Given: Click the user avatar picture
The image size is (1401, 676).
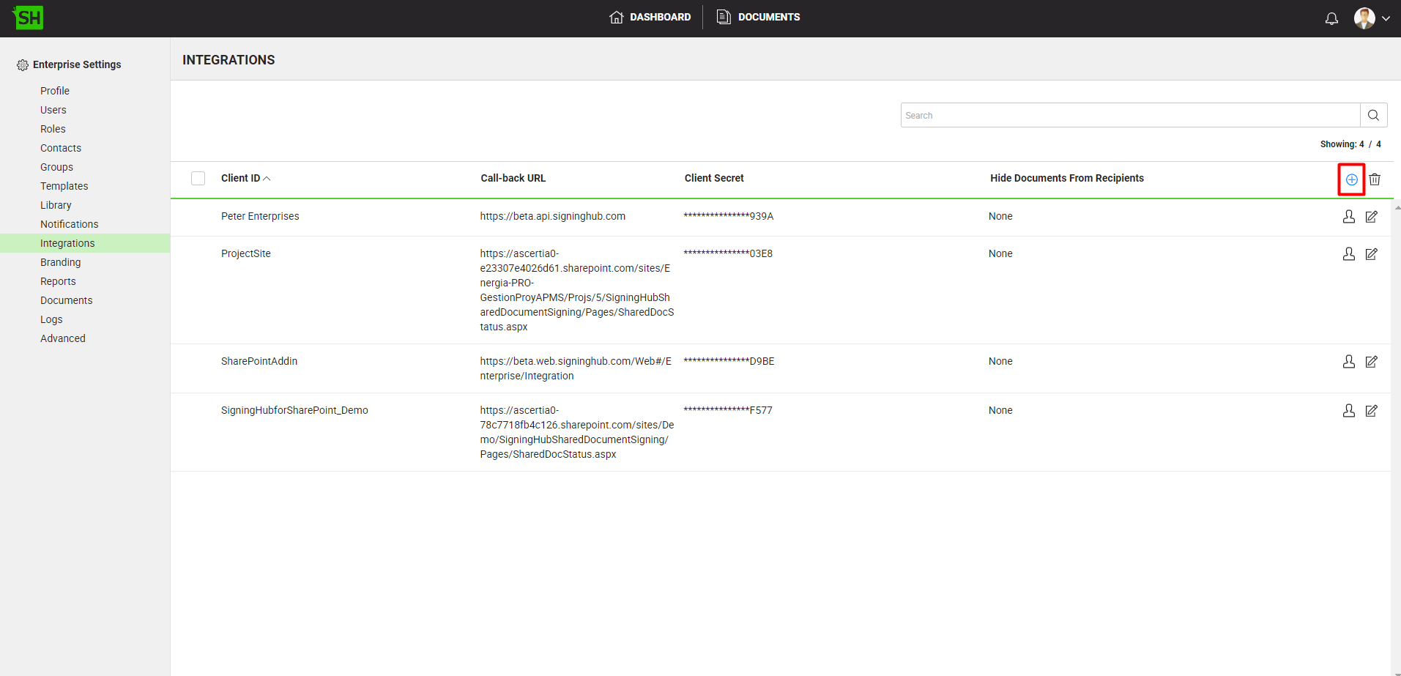Looking at the screenshot, I should (x=1364, y=18).
